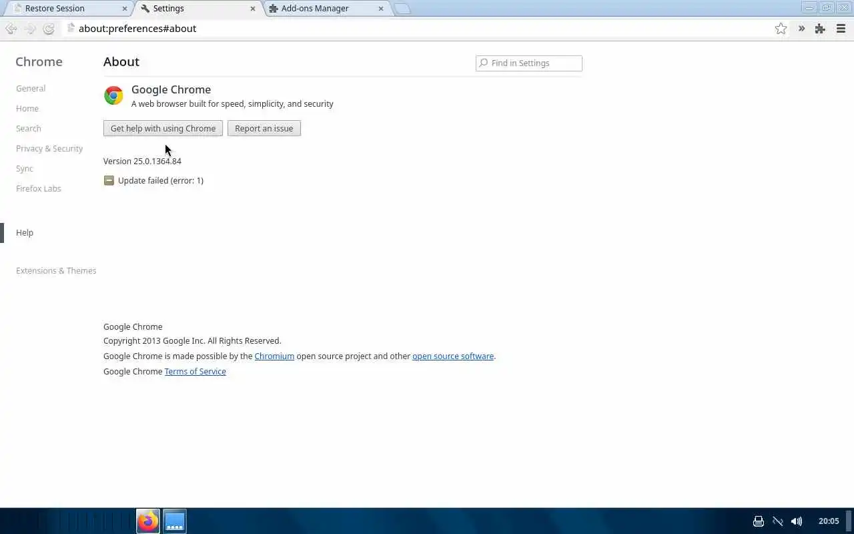854x534 pixels.
Task: Click the Chrome sidebar heading
Action: point(39,61)
